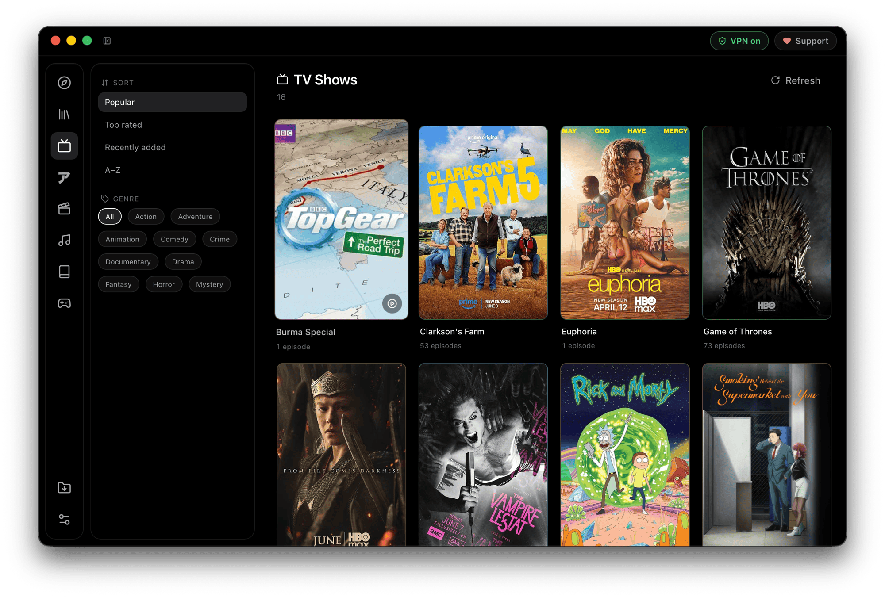
Task: Filter by Documentary genre
Action: click(128, 262)
